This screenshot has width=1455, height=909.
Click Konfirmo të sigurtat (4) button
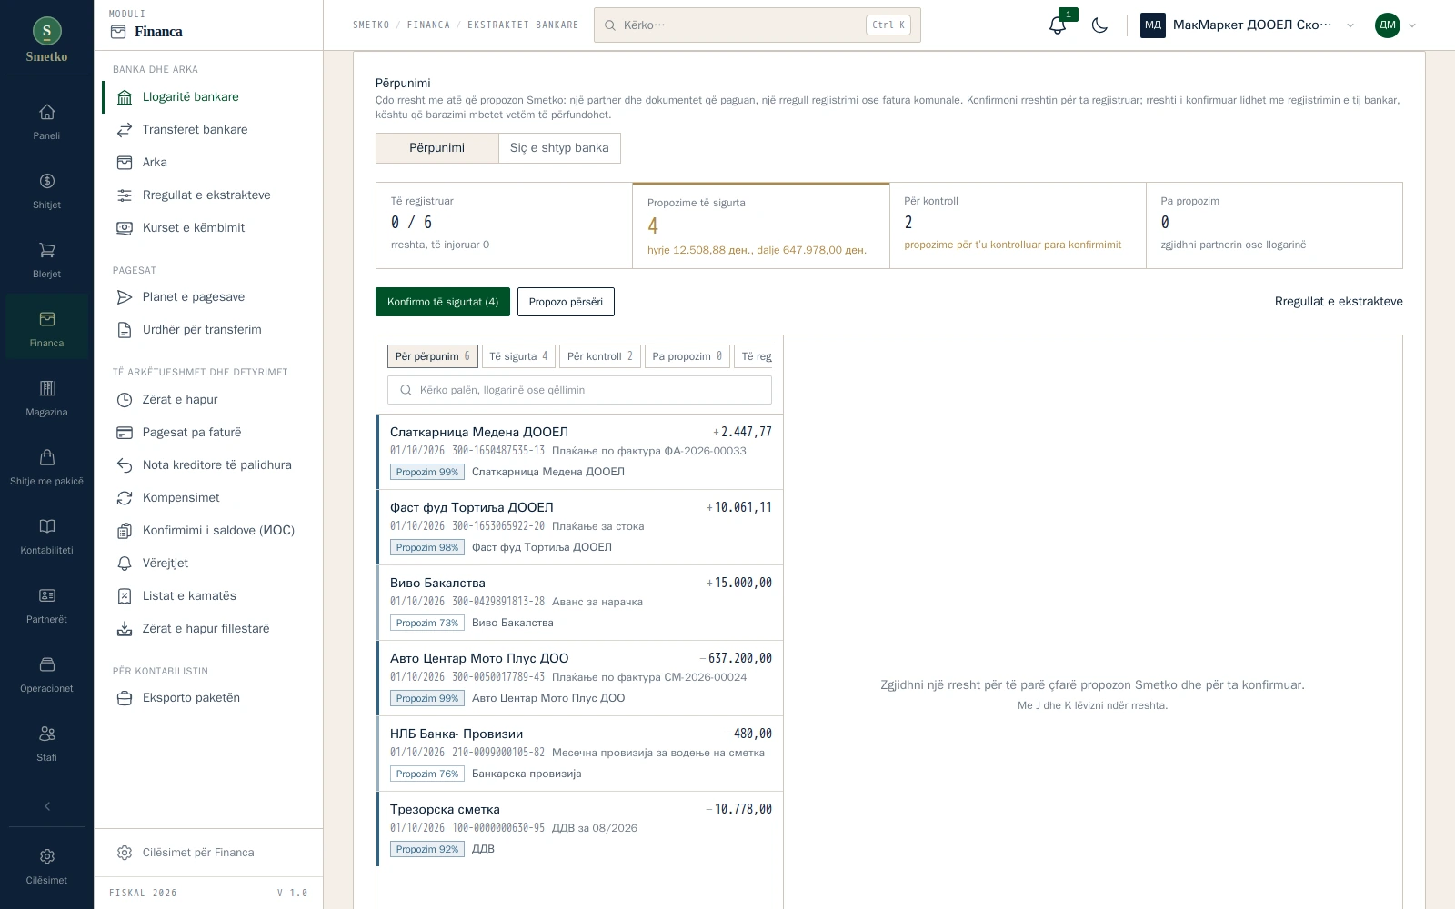443,302
